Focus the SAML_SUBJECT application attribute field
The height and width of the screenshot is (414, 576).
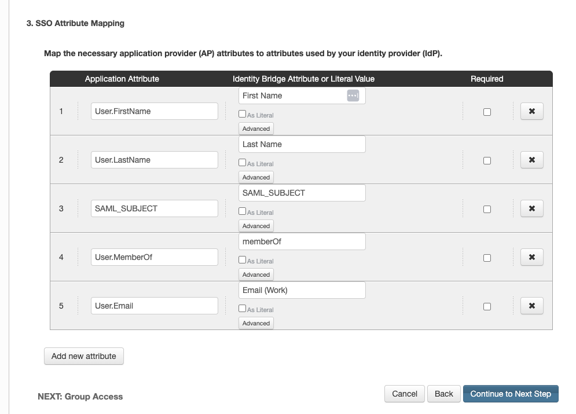coord(155,208)
